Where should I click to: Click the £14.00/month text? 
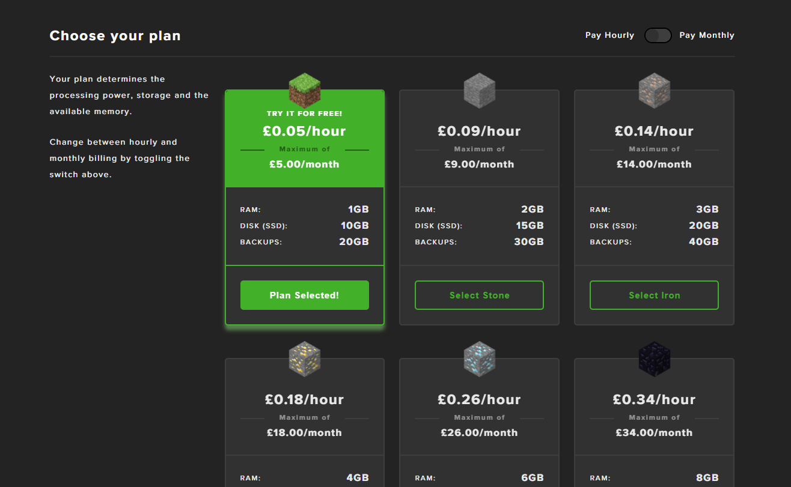click(655, 164)
